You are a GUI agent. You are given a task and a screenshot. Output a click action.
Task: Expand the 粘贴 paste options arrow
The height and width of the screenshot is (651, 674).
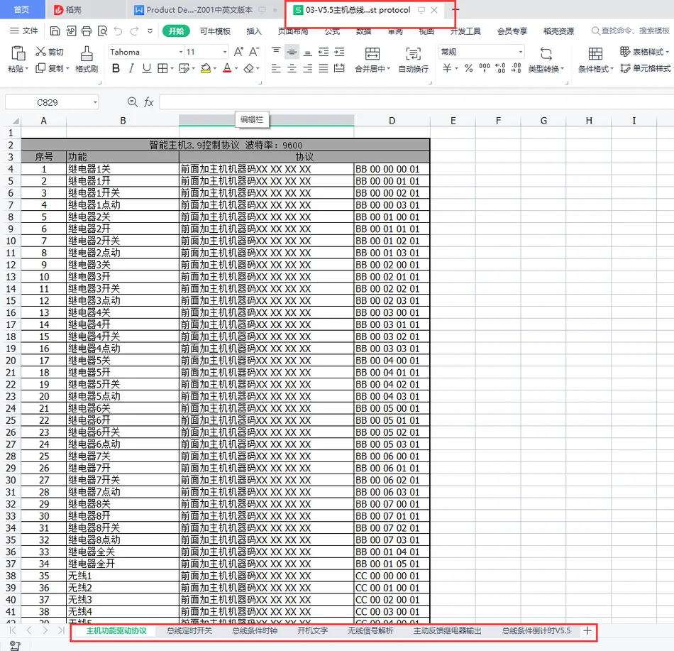27,69
